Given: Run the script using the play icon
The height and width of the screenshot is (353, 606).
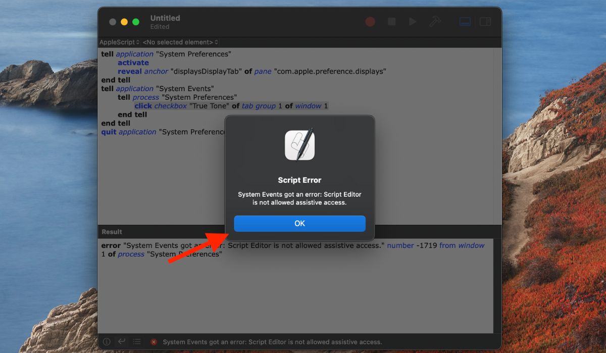Looking at the screenshot, I should pos(413,21).
